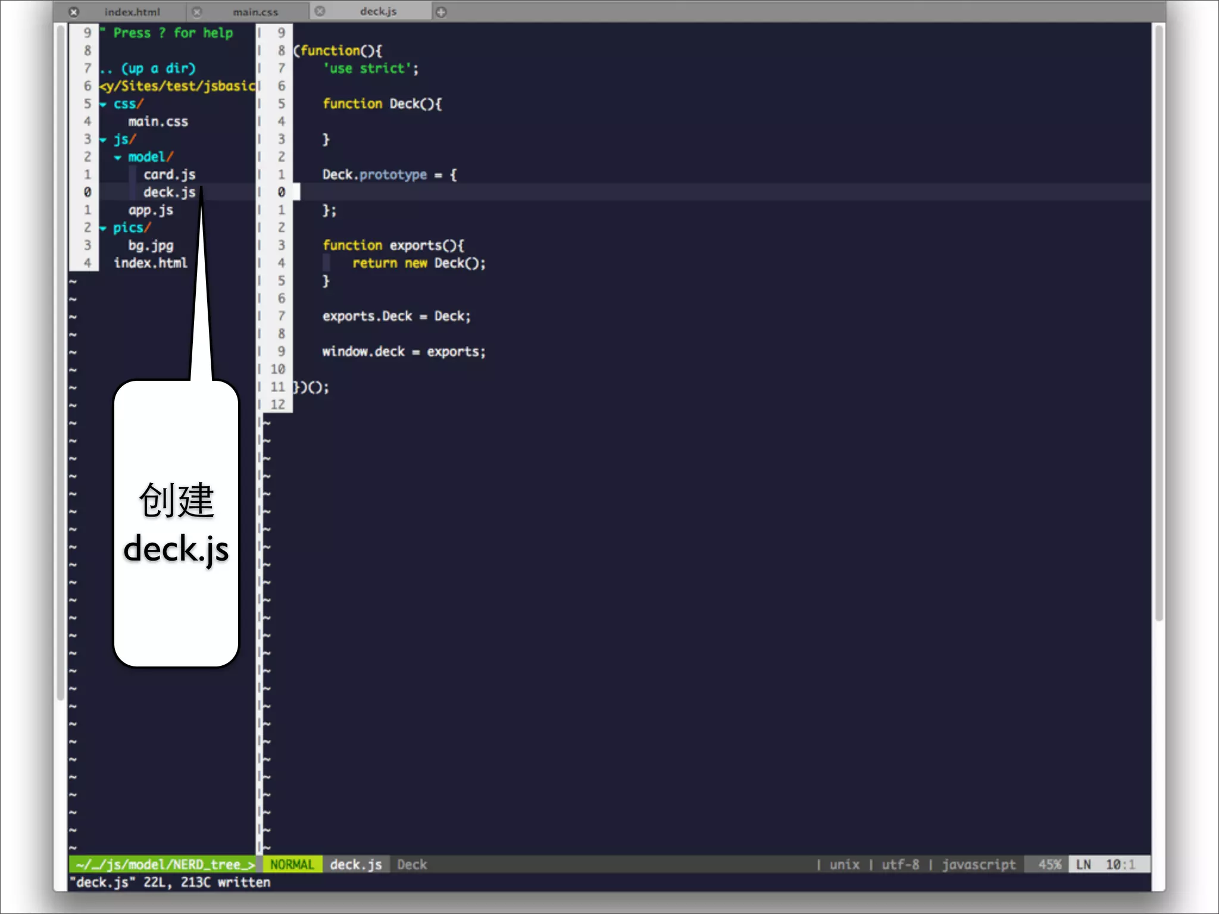Image resolution: width=1219 pixels, height=914 pixels.
Task: Click the 'return new Deck();' line
Action: pos(419,263)
